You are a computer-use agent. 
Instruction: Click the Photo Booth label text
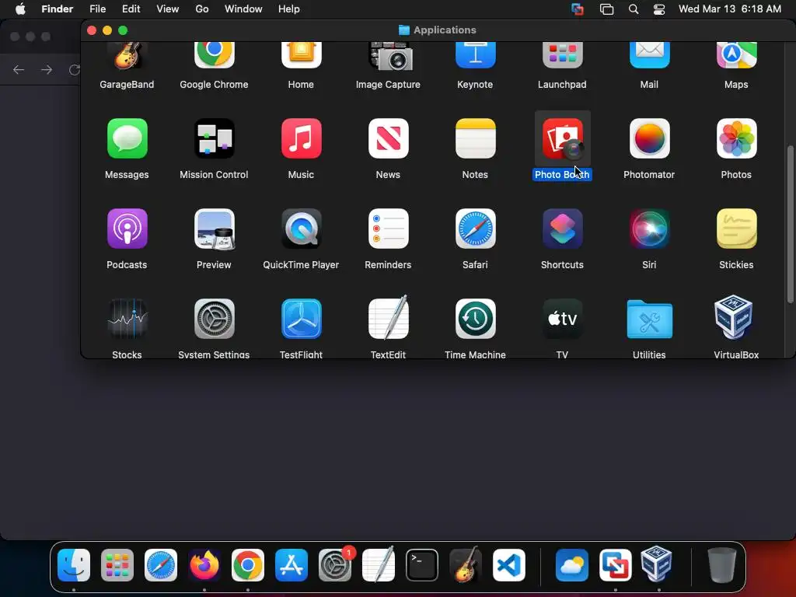tap(562, 175)
